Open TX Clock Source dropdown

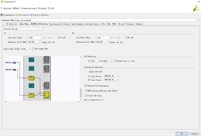pos(111,76)
